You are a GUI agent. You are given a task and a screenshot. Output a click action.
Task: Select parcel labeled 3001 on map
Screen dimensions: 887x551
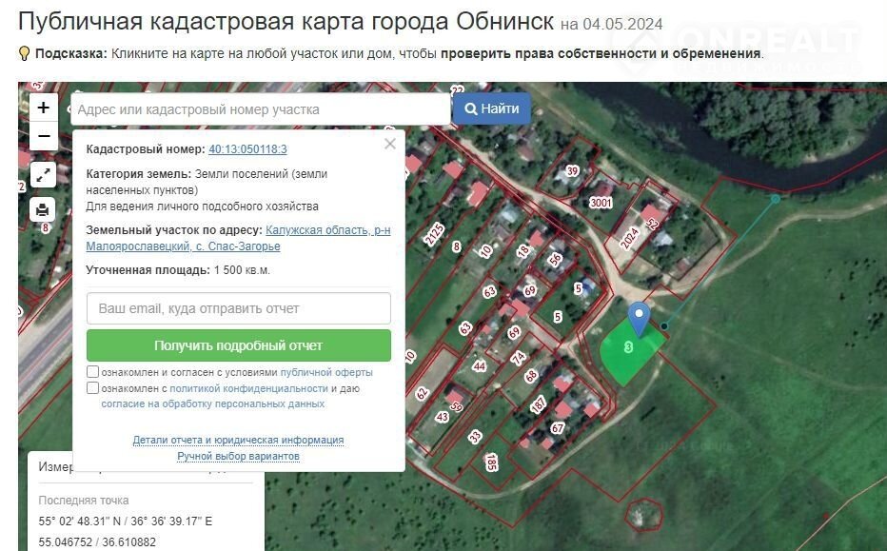[601, 203]
